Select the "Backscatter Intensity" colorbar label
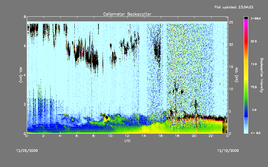The width and height of the screenshot is (268, 167). (262, 75)
